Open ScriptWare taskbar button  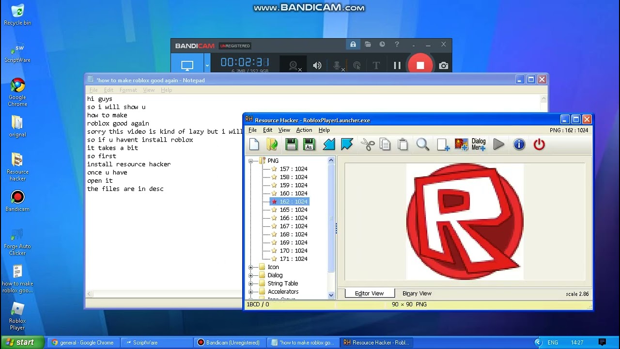pyautogui.click(x=157, y=342)
